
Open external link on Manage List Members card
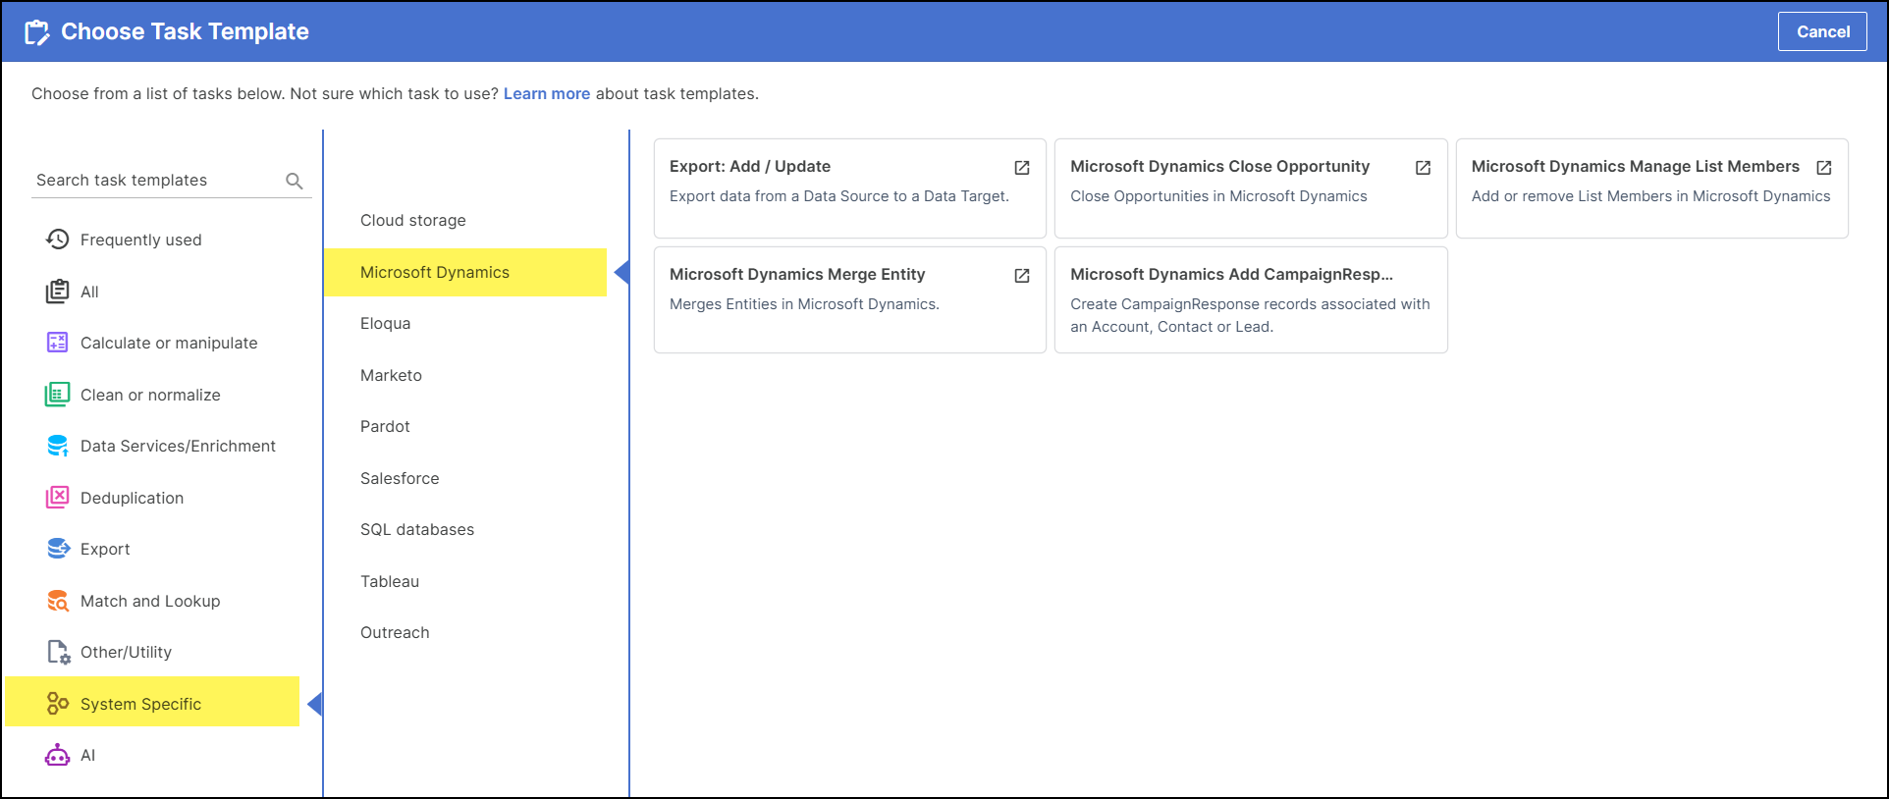click(1824, 168)
